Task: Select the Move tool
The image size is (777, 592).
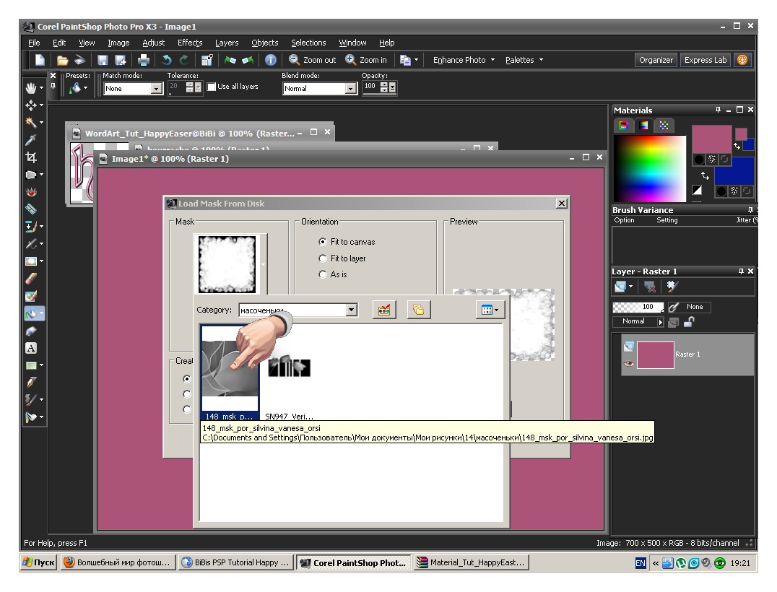Action: point(31,105)
